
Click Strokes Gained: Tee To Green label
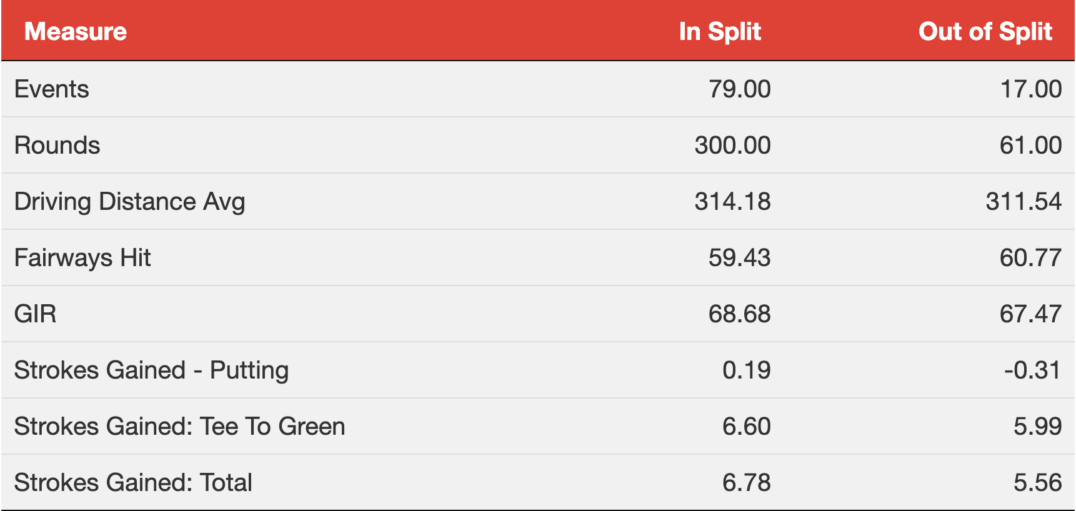pyautogui.click(x=180, y=427)
